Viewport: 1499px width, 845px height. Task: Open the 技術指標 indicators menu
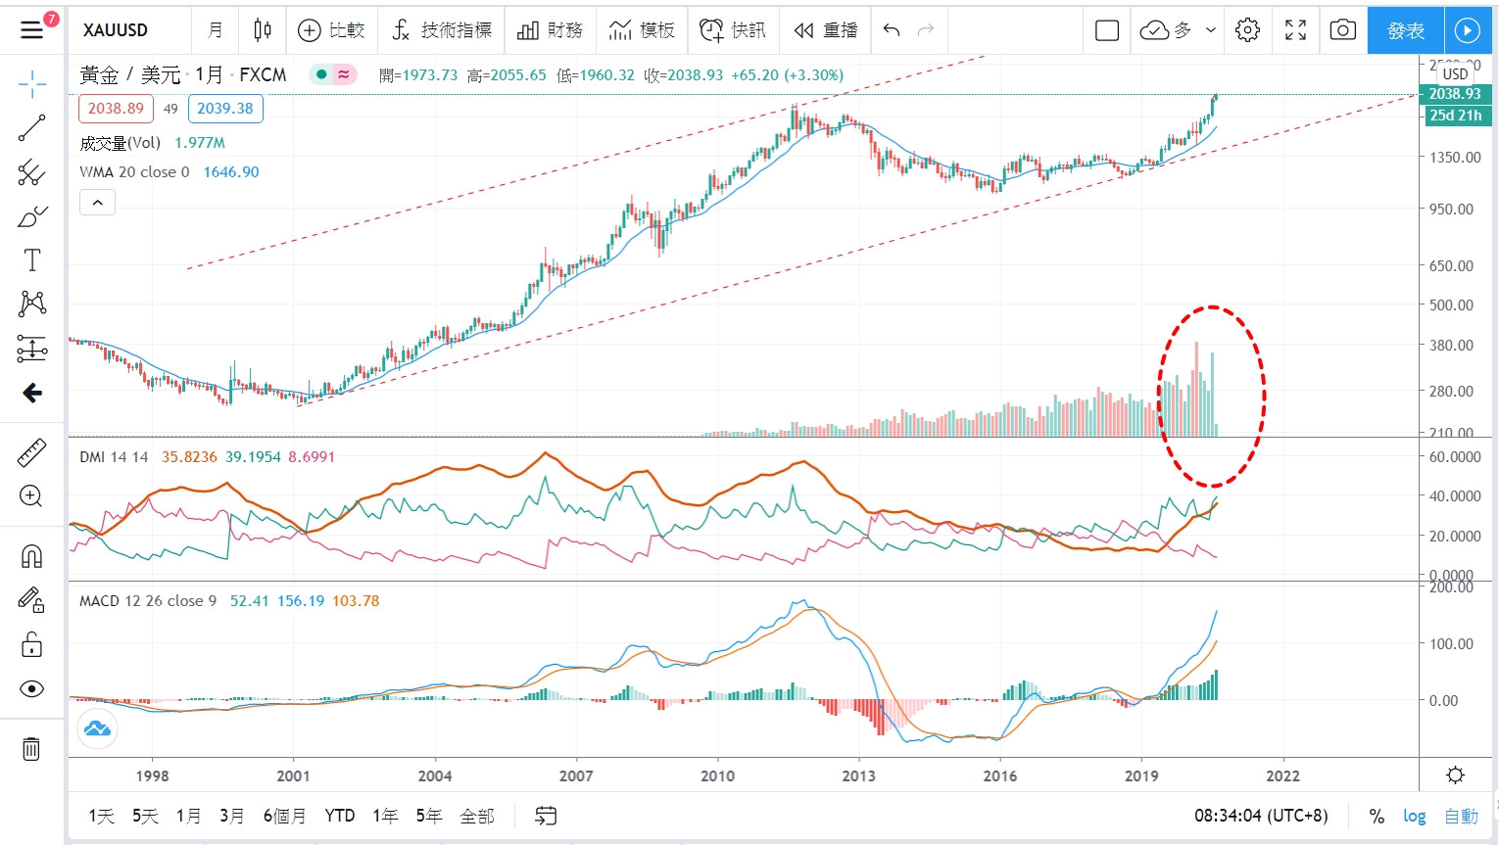[x=442, y=30]
